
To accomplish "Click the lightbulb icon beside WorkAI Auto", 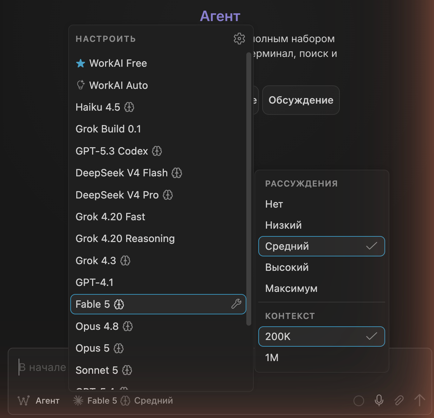I will 81,85.
